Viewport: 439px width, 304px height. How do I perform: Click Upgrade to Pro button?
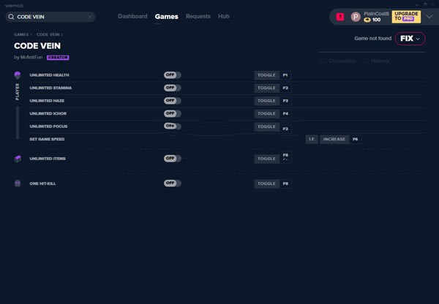click(406, 17)
